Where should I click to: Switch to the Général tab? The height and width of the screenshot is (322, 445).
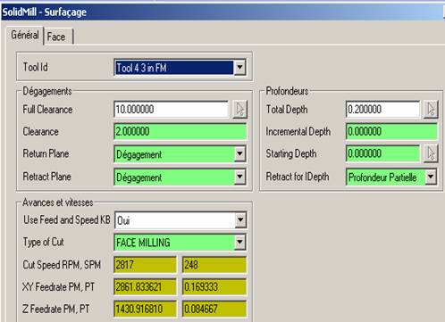click(x=25, y=36)
